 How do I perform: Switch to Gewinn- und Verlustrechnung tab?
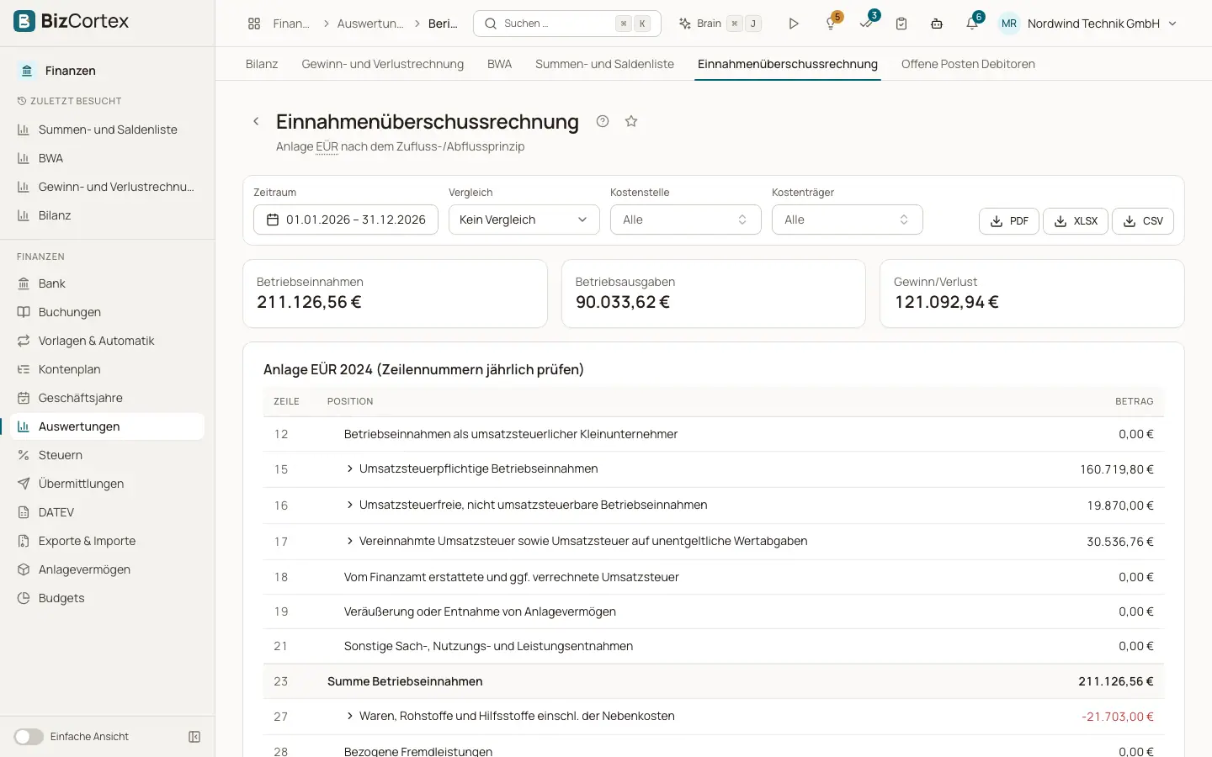click(x=383, y=64)
